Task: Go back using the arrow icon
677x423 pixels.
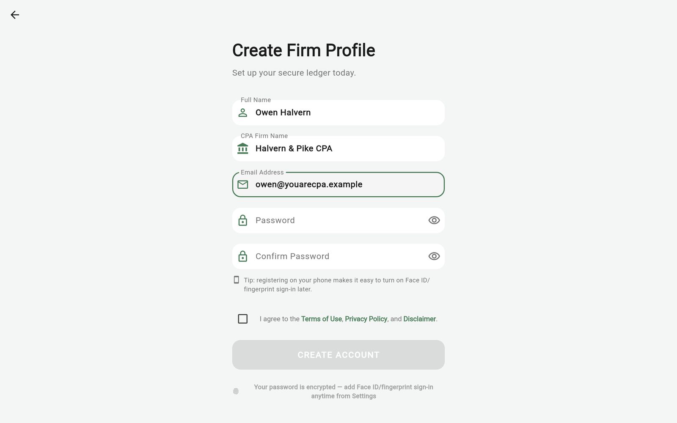Action: tap(15, 15)
